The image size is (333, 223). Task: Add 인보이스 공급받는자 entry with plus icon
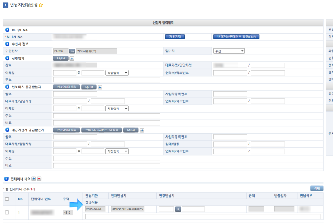coord(100,87)
